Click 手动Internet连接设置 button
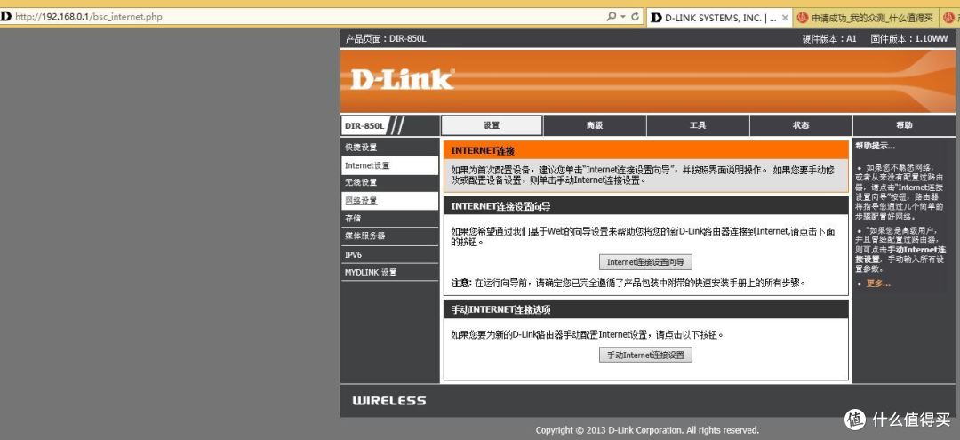Viewport: 960px width, 440px height. click(645, 355)
